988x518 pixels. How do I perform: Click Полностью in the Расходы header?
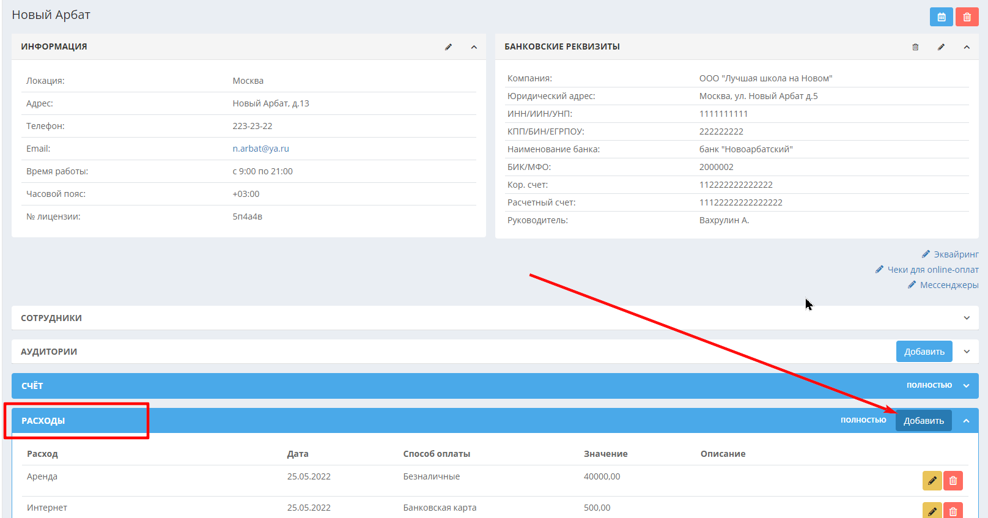pyautogui.click(x=863, y=420)
